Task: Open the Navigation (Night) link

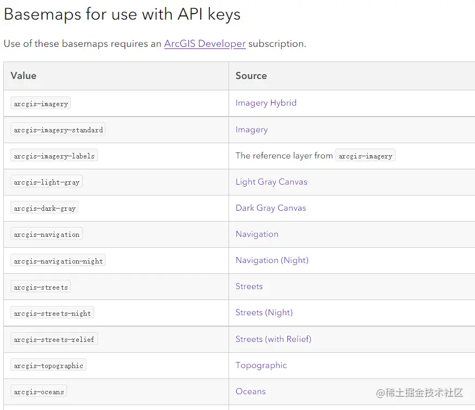Action: click(x=272, y=260)
